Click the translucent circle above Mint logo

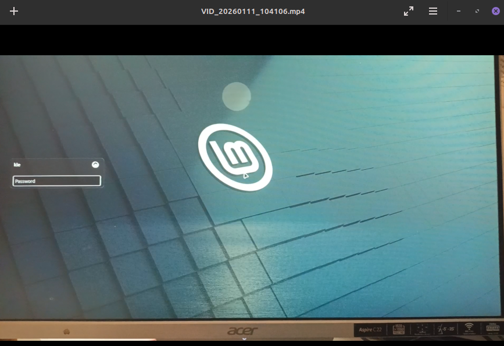(x=237, y=97)
